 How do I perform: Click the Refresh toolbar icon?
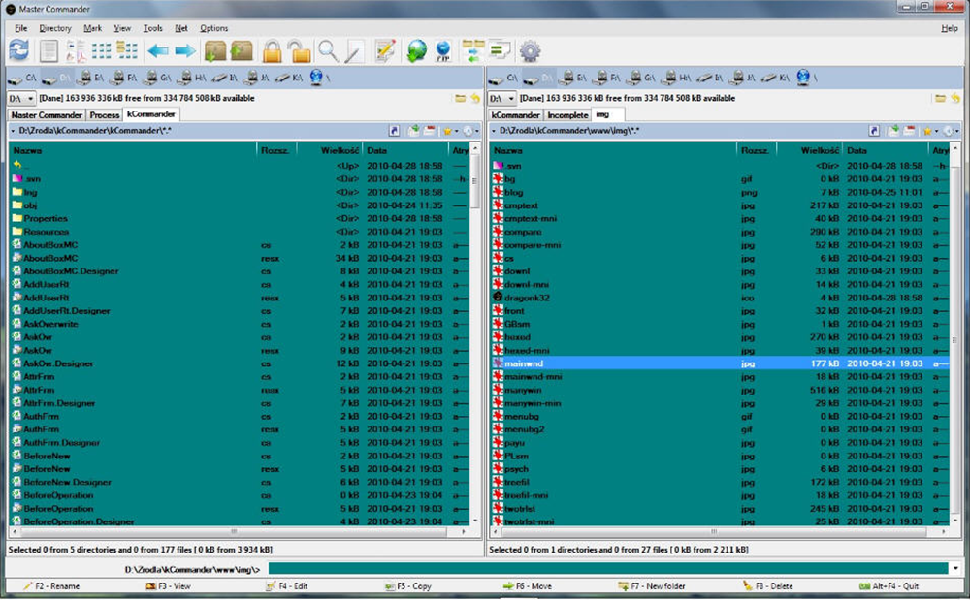19,50
